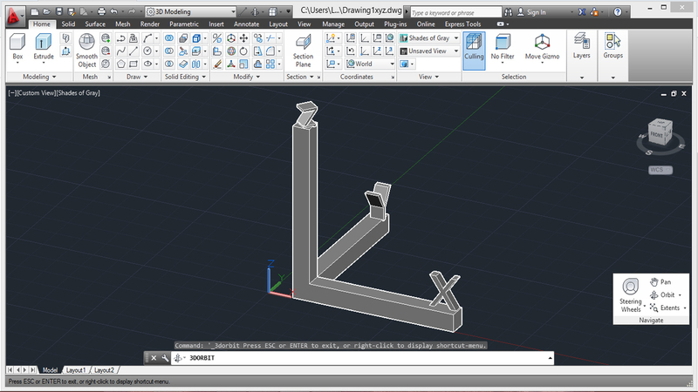Click the Zoom Extents tool
The height and width of the screenshot is (392, 698).
[x=665, y=308]
